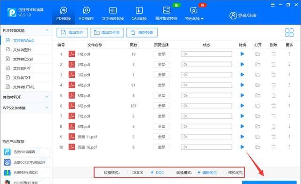Select the CAD转换 tab
The image size is (301, 184).
(139, 14)
